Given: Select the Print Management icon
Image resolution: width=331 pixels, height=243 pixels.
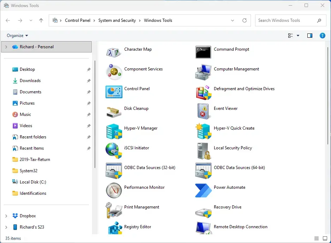Looking at the screenshot, I should pos(114,210).
